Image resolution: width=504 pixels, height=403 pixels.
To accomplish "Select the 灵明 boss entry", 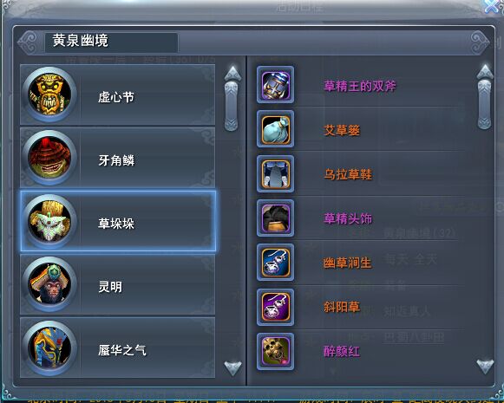I will click(118, 284).
